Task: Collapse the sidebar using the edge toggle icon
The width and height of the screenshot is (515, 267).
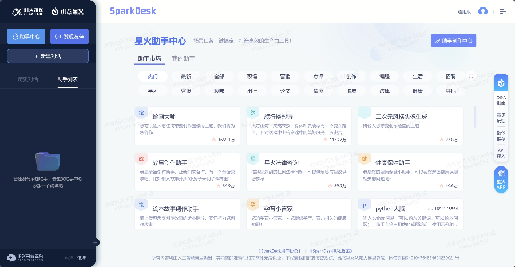Action: coord(95,242)
